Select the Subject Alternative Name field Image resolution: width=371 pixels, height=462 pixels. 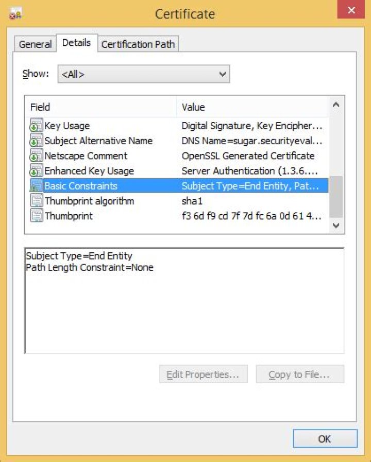[x=179, y=141]
